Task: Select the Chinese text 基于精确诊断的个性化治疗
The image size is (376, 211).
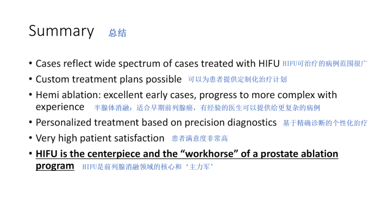Action: pyautogui.click(x=325, y=123)
